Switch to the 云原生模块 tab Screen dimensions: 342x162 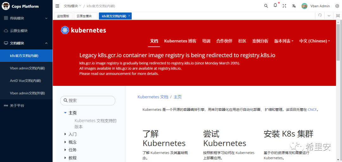(85, 16)
